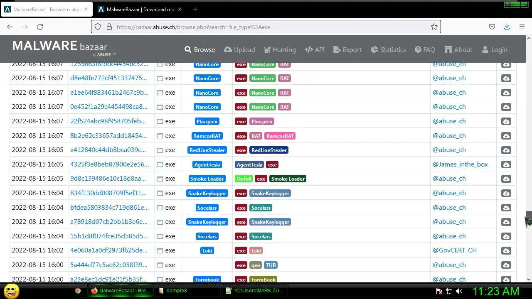
Task: Download the RemcosRAT sample 8b2e62c33657
Action: pyautogui.click(x=506, y=136)
